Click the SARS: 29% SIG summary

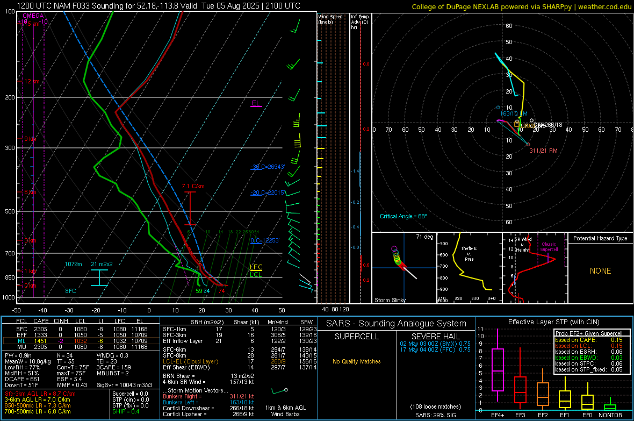(435, 415)
